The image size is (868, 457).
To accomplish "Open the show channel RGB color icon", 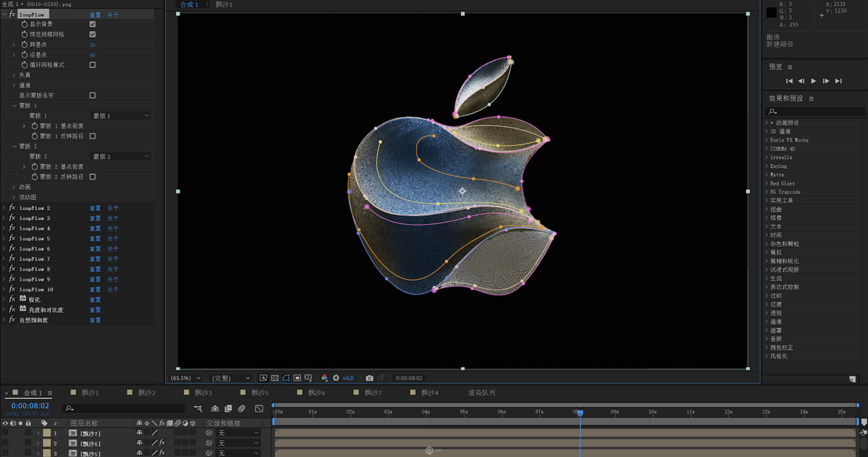I will (x=325, y=378).
